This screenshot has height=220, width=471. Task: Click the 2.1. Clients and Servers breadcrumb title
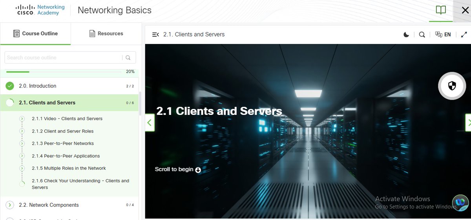click(x=194, y=35)
